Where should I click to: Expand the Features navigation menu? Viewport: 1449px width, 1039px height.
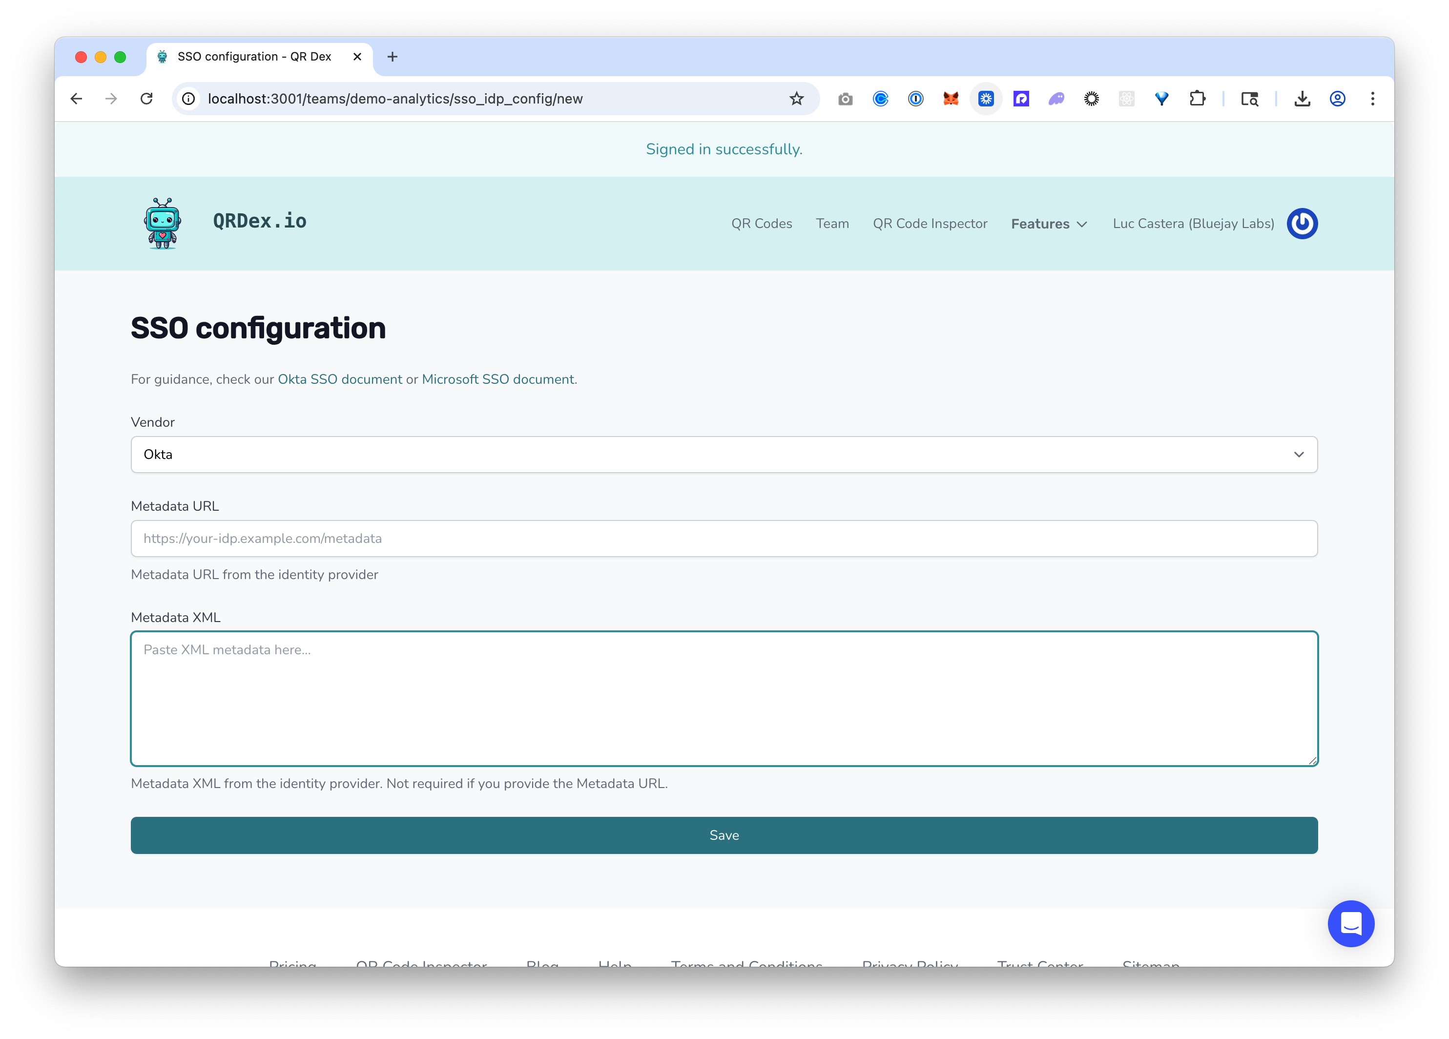tap(1048, 224)
